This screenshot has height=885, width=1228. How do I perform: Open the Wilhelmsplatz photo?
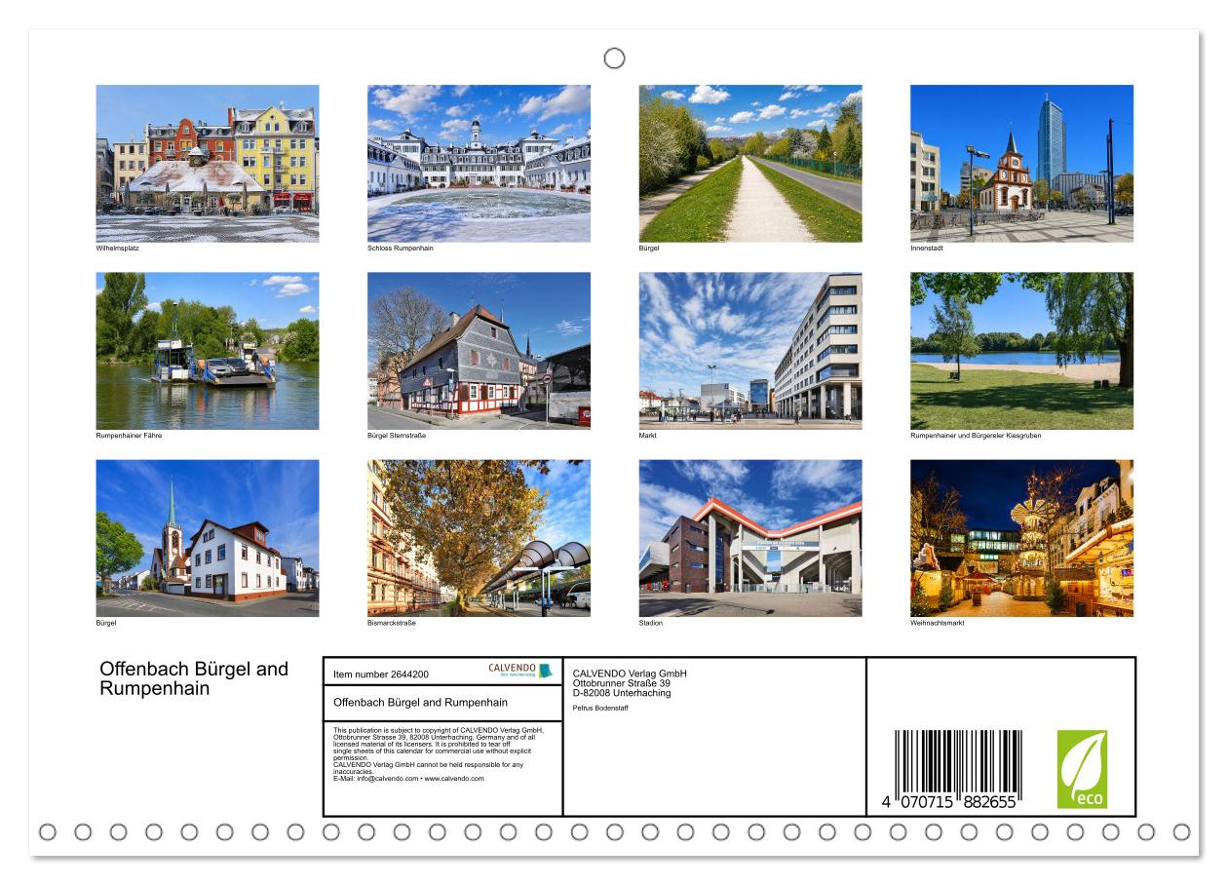(208, 164)
